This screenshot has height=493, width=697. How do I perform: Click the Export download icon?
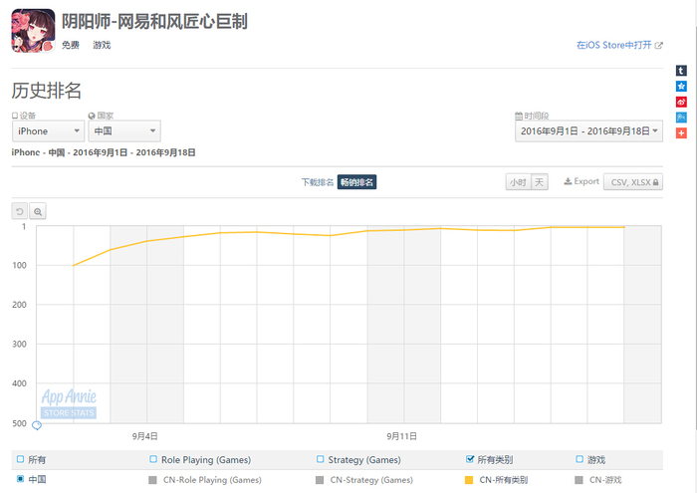[x=568, y=181]
